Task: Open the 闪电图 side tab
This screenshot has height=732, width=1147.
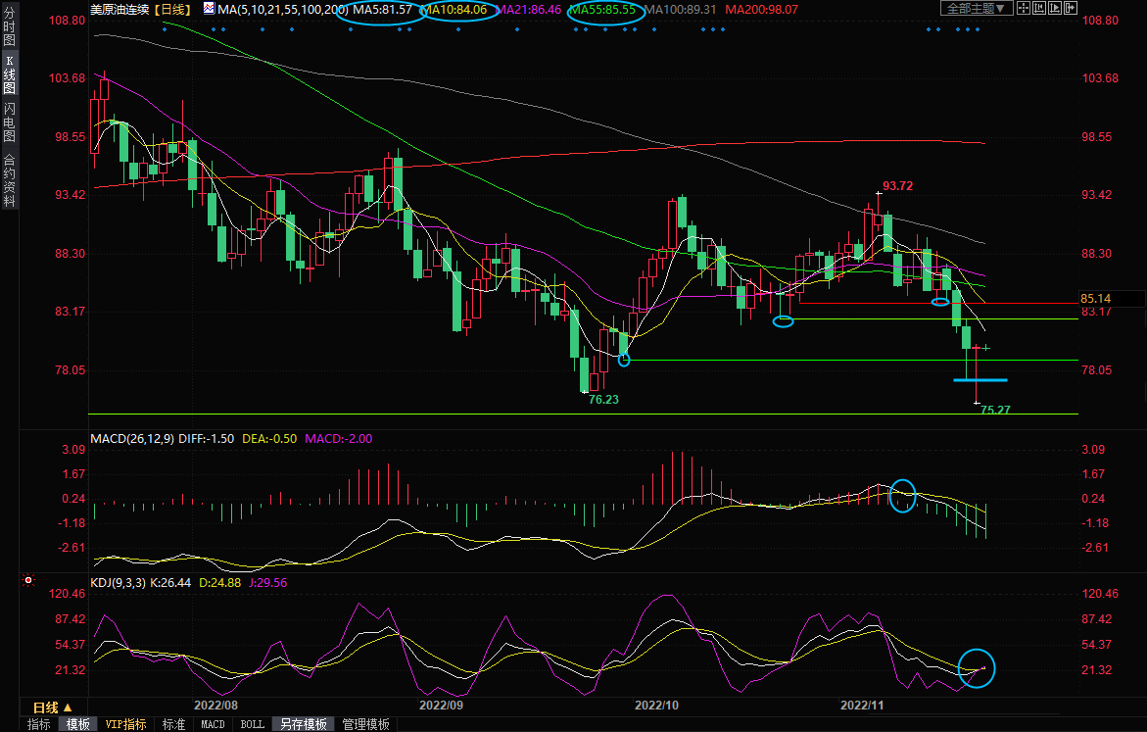Action: coord(9,122)
